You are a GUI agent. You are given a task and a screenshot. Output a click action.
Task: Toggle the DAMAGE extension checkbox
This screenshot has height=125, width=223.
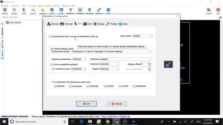tap(88, 86)
